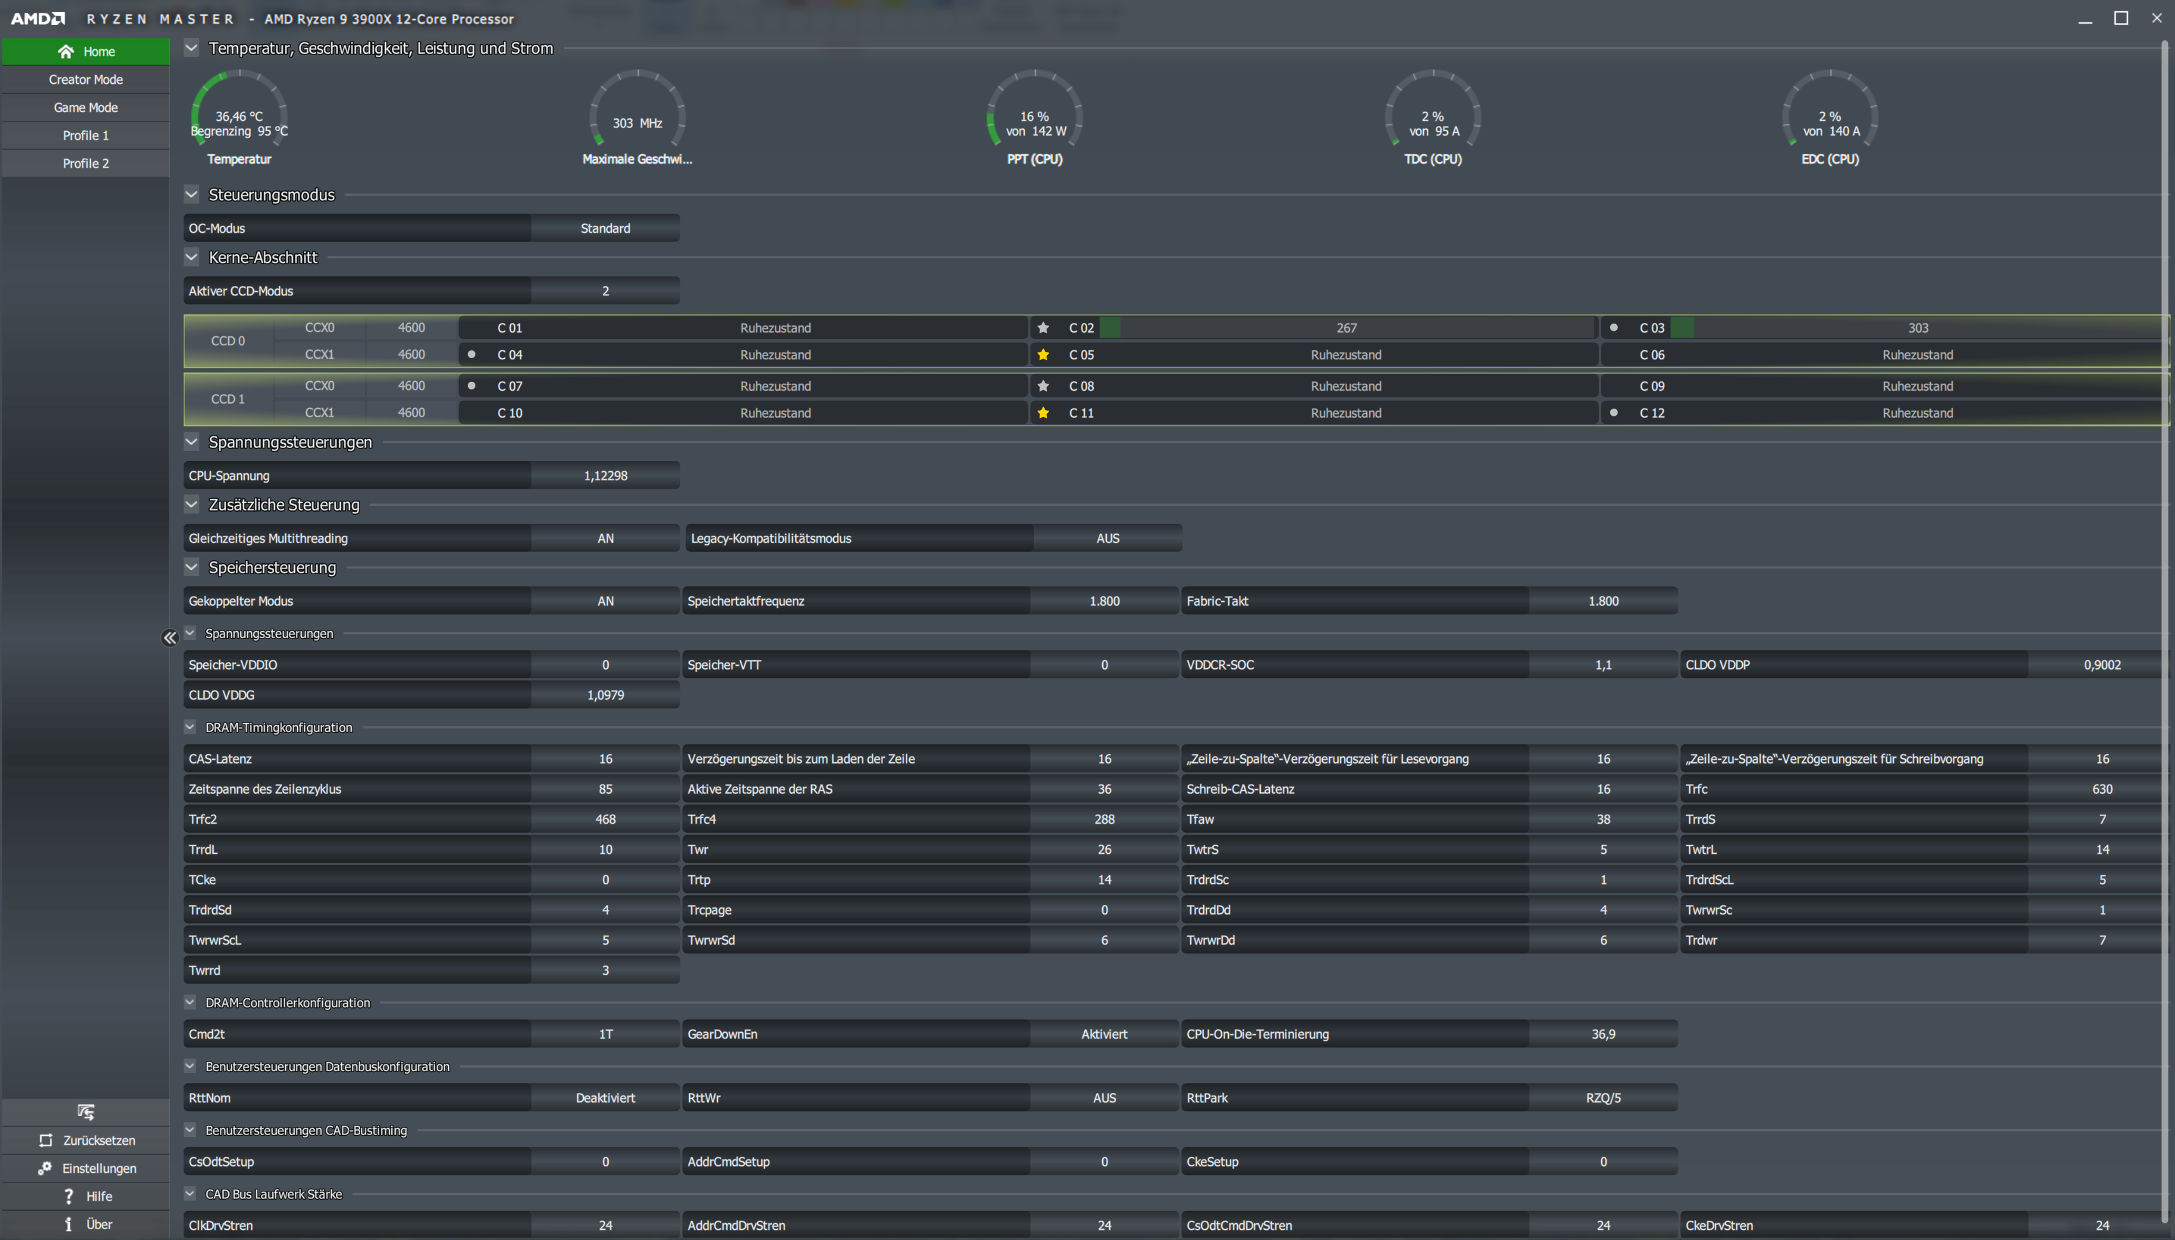Click the Hilfe question mark icon
This screenshot has height=1240, width=2175.
[69, 1197]
